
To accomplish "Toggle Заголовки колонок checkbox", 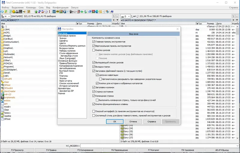I will (x=94, y=87).
